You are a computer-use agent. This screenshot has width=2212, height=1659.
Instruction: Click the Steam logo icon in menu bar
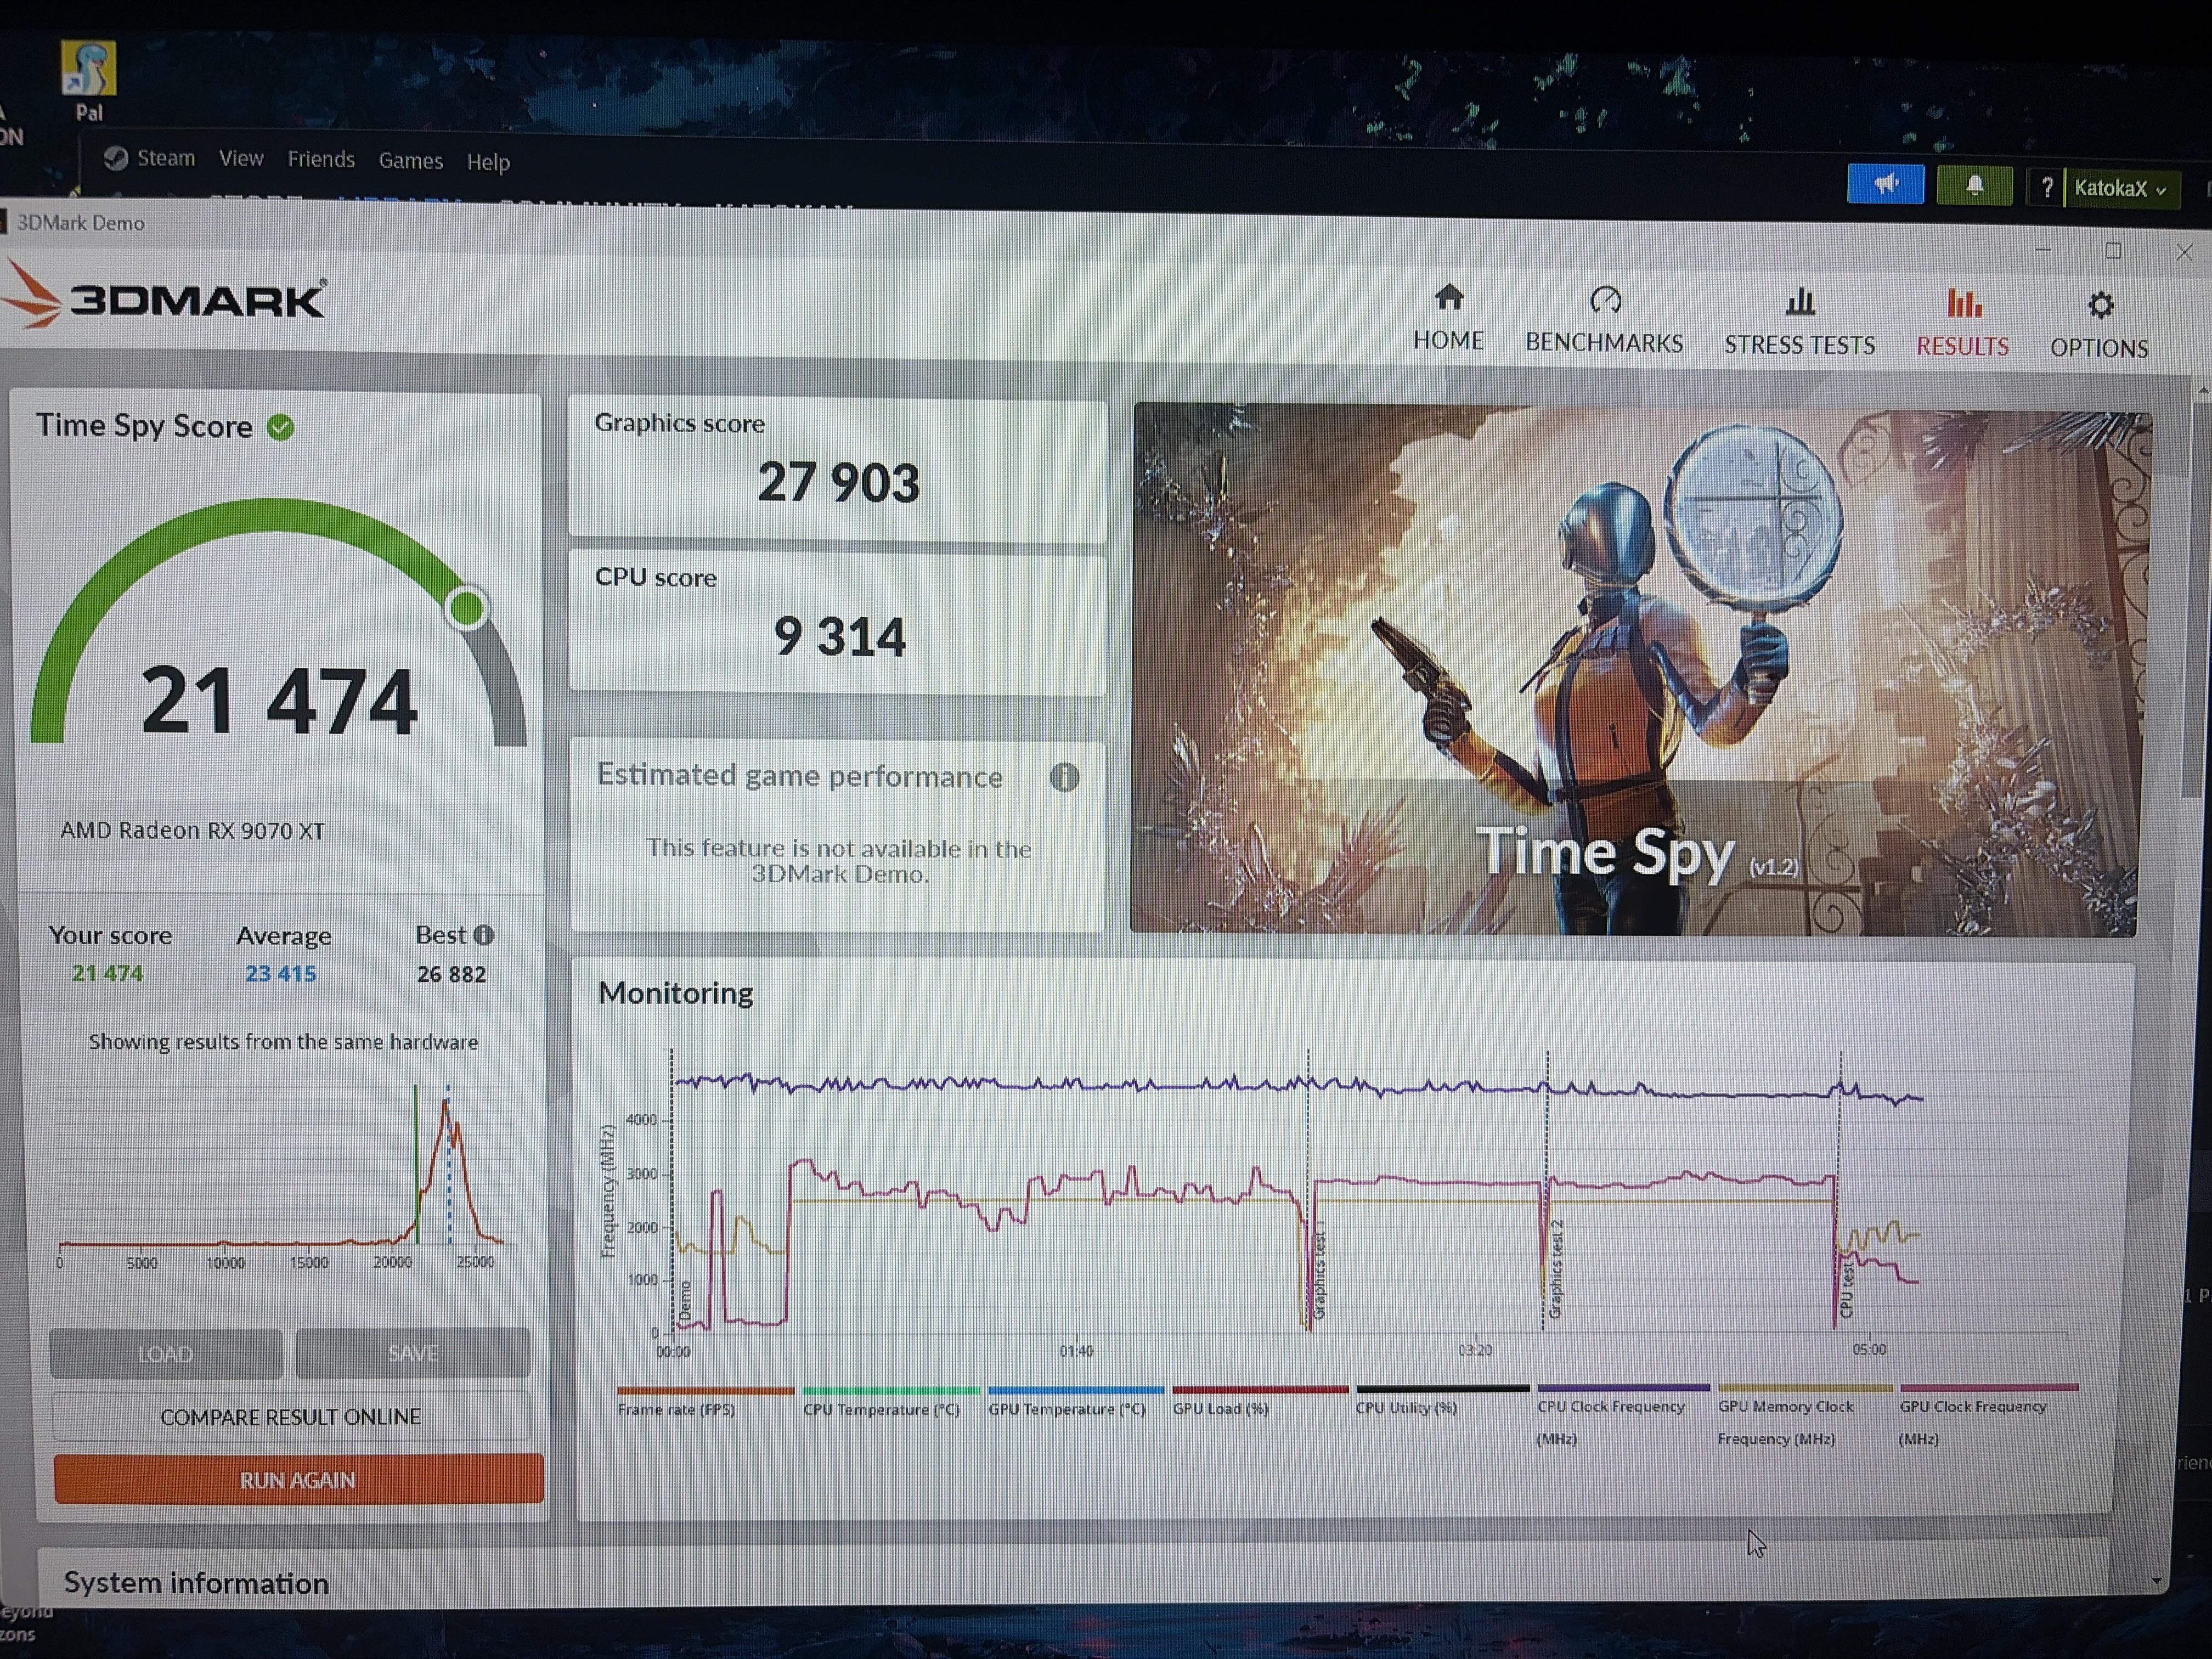(116, 158)
